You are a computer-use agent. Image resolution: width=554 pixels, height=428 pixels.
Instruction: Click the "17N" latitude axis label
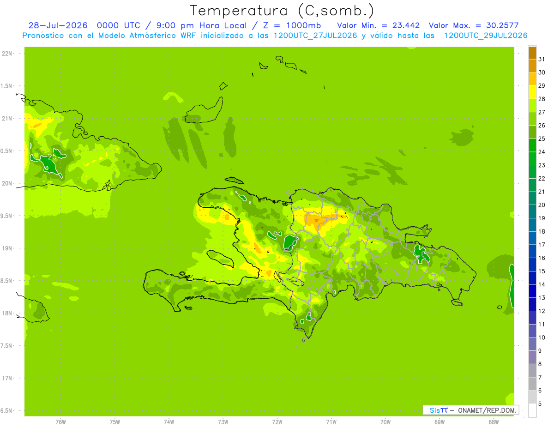[x=7, y=378]
